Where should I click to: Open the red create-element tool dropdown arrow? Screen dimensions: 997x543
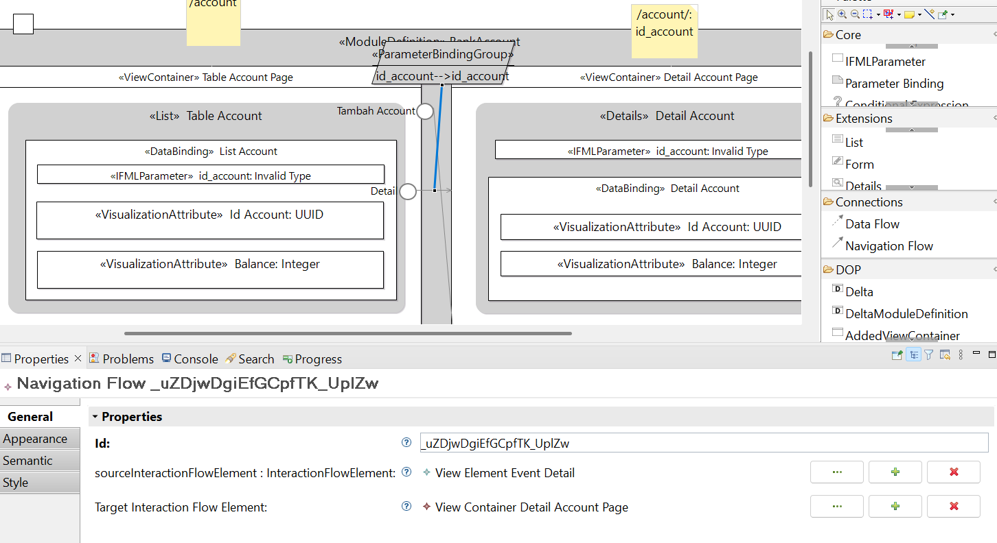click(899, 15)
